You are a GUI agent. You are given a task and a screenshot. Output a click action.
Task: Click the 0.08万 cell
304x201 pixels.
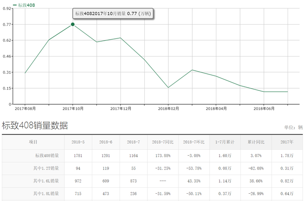225,169
